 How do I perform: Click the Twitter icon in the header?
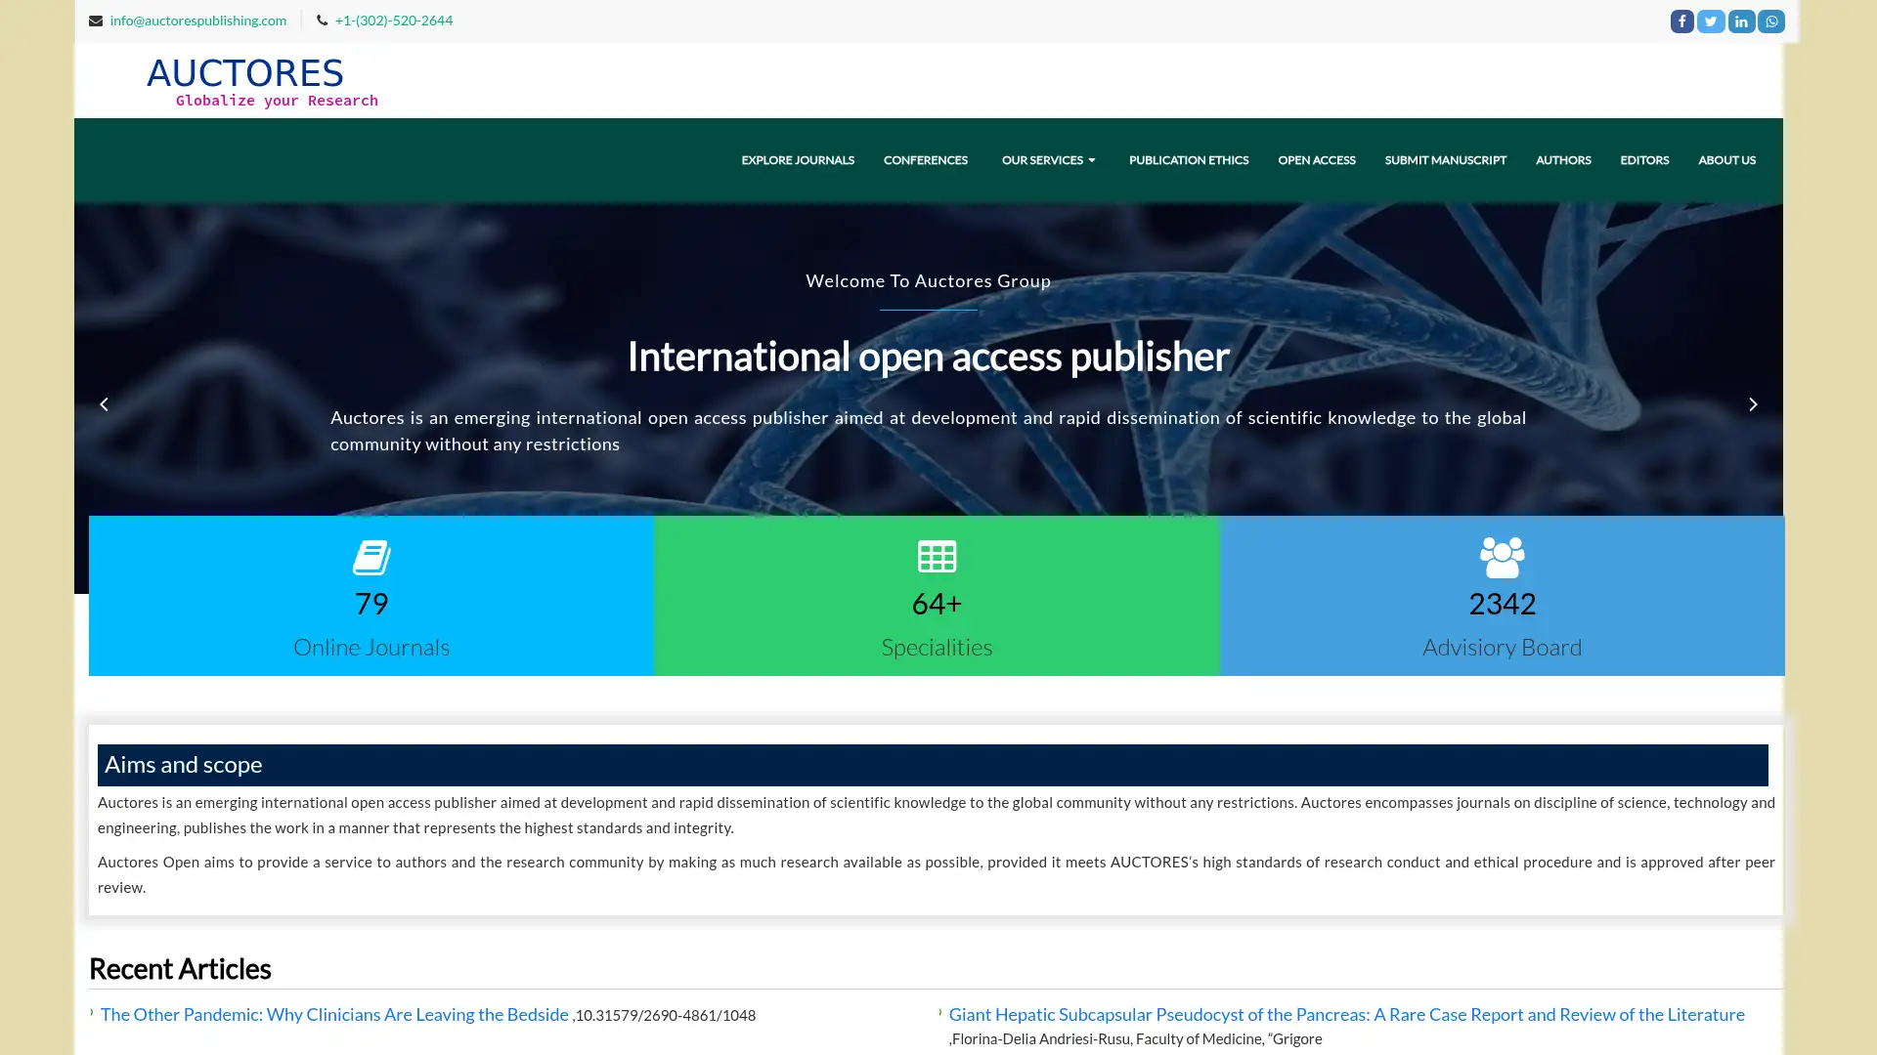click(x=1711, y=21)
